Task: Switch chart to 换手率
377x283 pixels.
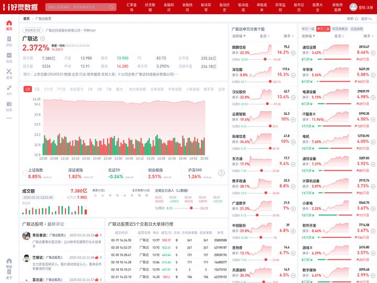Action: [x=209, y=89]
